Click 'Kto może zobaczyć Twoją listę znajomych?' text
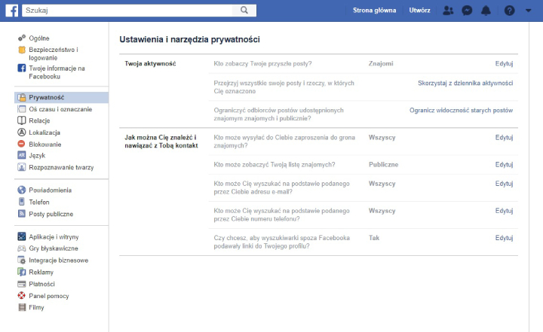Screen dimensions: 543x332 pyautogui.click(x=275, y=165)
